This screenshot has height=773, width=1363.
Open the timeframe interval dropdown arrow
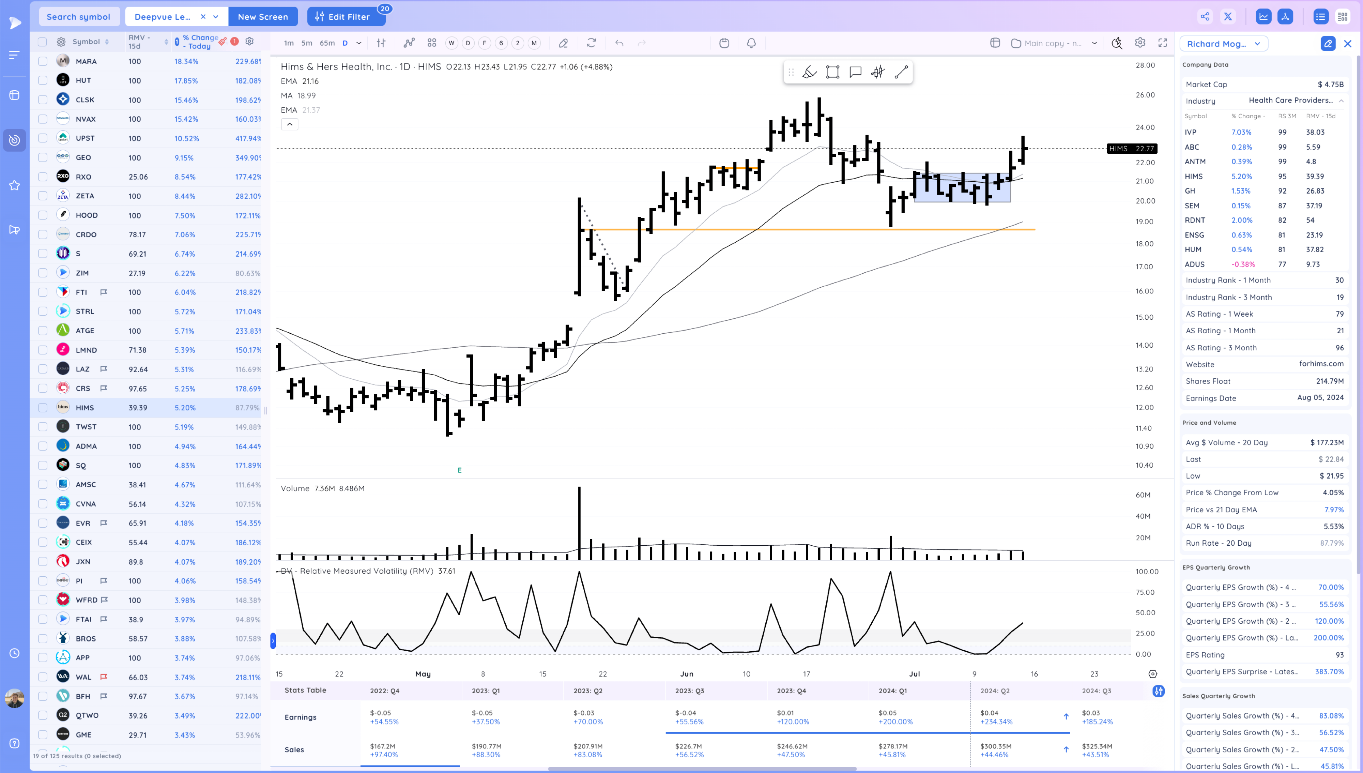(359, 43)
